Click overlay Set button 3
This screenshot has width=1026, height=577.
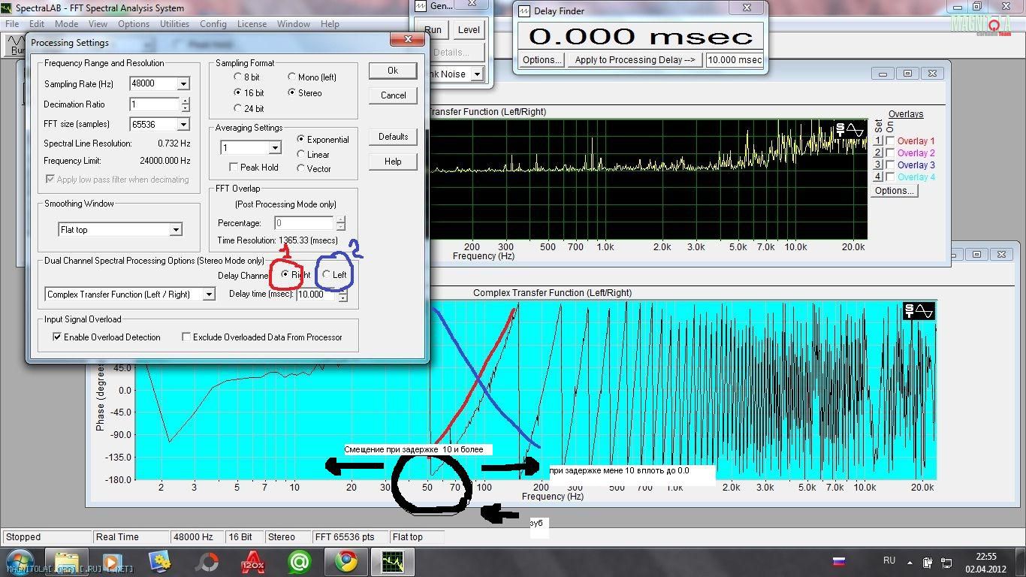pos(877,165)
